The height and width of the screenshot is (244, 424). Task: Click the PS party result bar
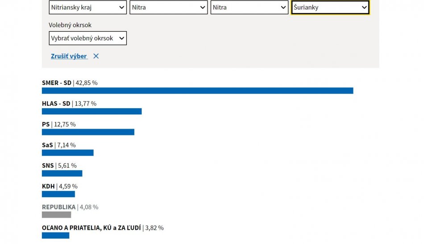[x=88, y=132]
